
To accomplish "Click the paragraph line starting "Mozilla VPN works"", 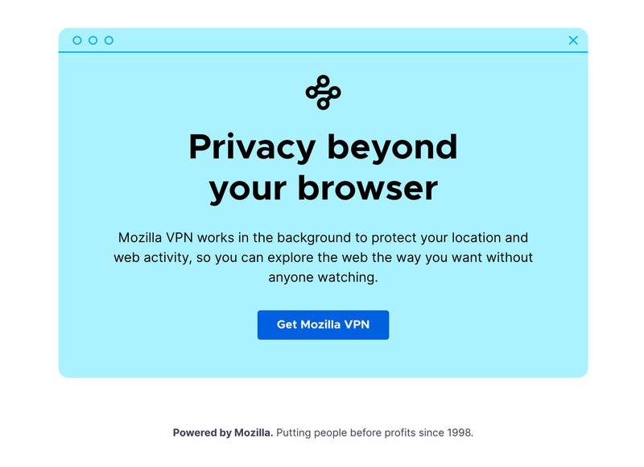I will point(324,238).
